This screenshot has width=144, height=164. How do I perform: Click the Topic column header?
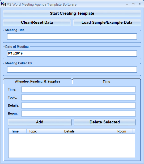pyautogui.click(x=44, y=131)
